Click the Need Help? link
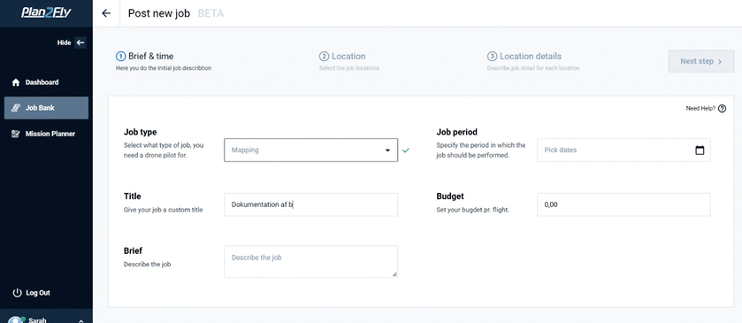Screen dimensions: 742x323 tap(700, 109)
